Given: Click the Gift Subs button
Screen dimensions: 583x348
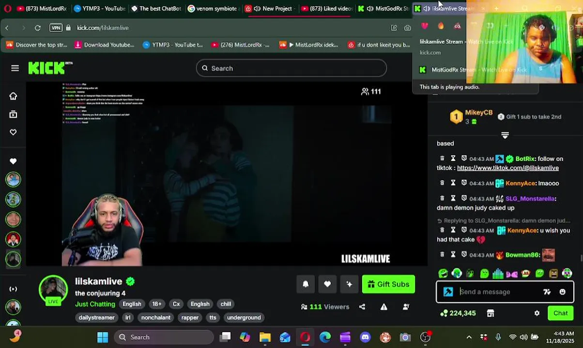Looking at the screenshot, I should click(x=388, y=284).
